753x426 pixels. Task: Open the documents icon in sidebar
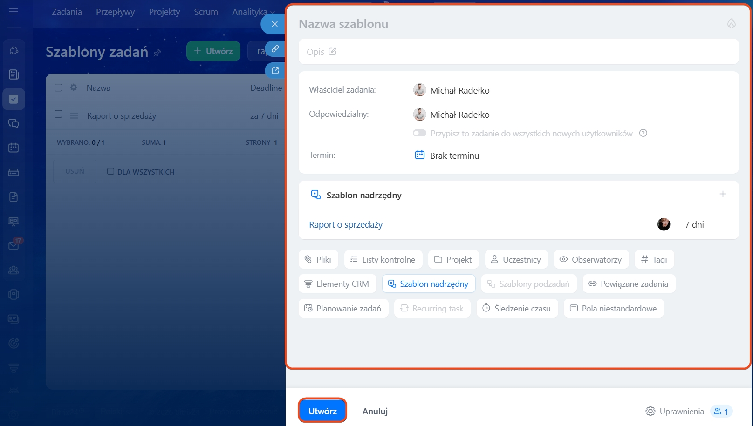point(14,196)
